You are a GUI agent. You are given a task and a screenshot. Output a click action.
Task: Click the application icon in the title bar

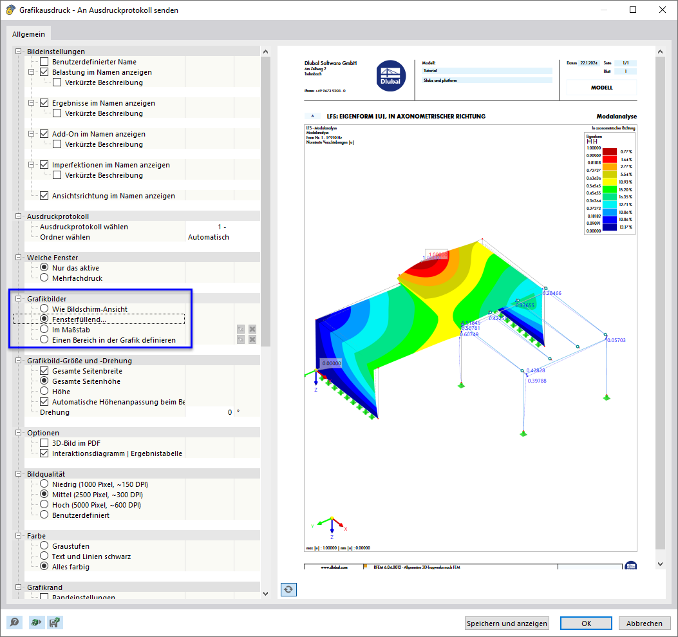coord(10,10)
